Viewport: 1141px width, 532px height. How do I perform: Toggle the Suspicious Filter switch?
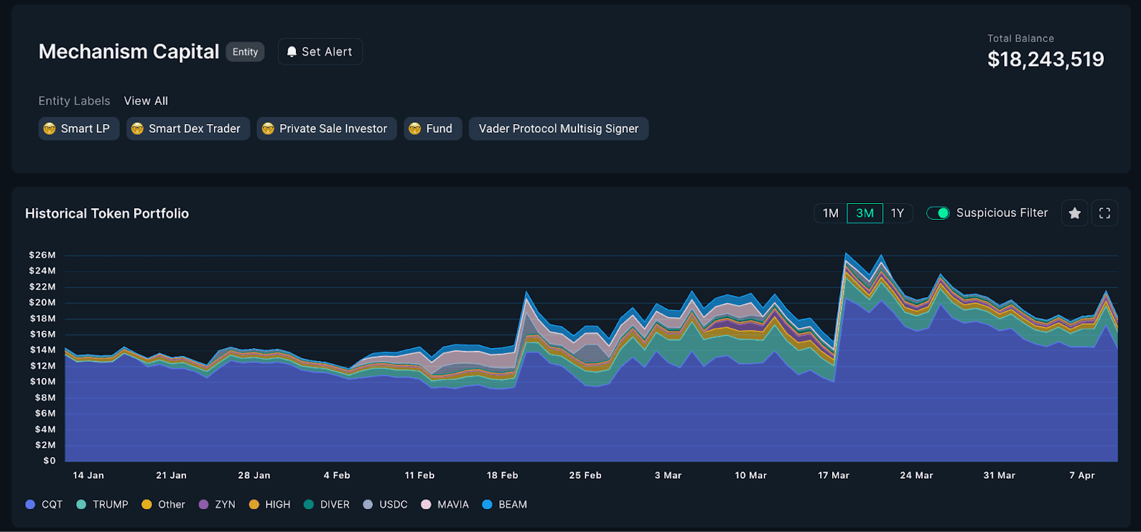938,213
